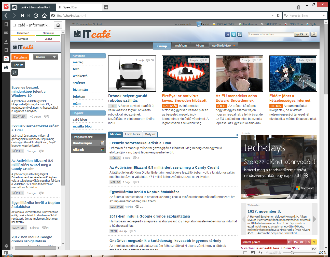330x257 pixels.
Task: Open the OneDrive tárhely article headline
Action: (165, 241)
